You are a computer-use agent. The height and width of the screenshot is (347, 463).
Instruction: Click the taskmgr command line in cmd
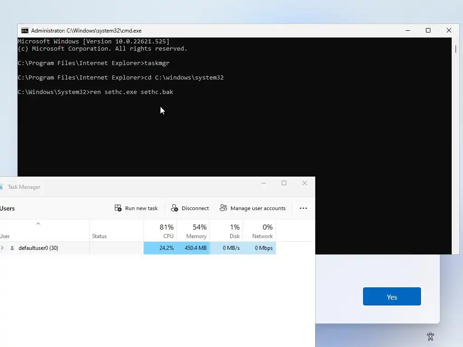(x=94, y=63)
